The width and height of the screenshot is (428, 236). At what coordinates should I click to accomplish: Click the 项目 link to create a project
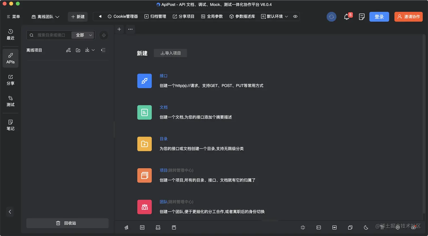click(164, 170)
